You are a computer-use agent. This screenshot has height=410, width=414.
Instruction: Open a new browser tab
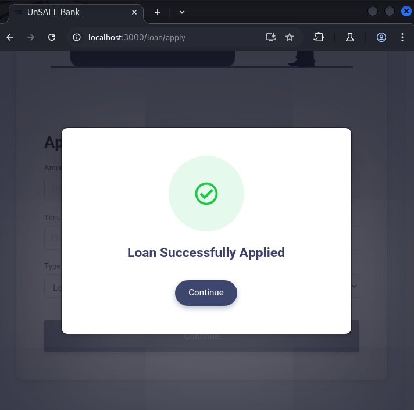click(157, 12)
